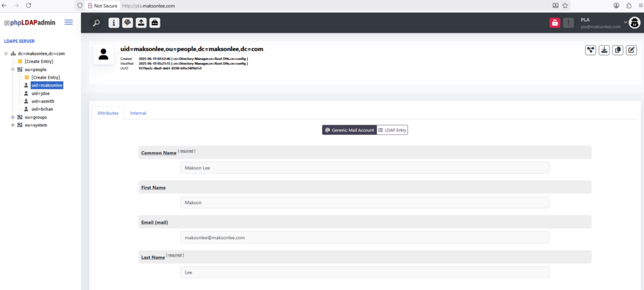Collapse the ou=people tree node
644x290 pixels.
pyautogui.click(x=13, y=69)
